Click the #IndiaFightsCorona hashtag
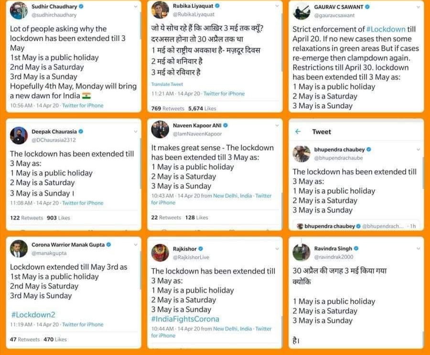 [185, 319]
